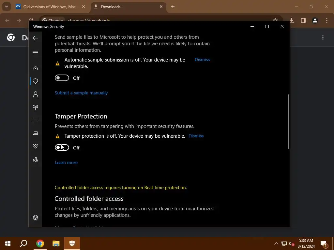Toggle Chrome side panel icon
The height and width of the screenshot is (250, 334).
pyautogui.click(x=303, y=21)
